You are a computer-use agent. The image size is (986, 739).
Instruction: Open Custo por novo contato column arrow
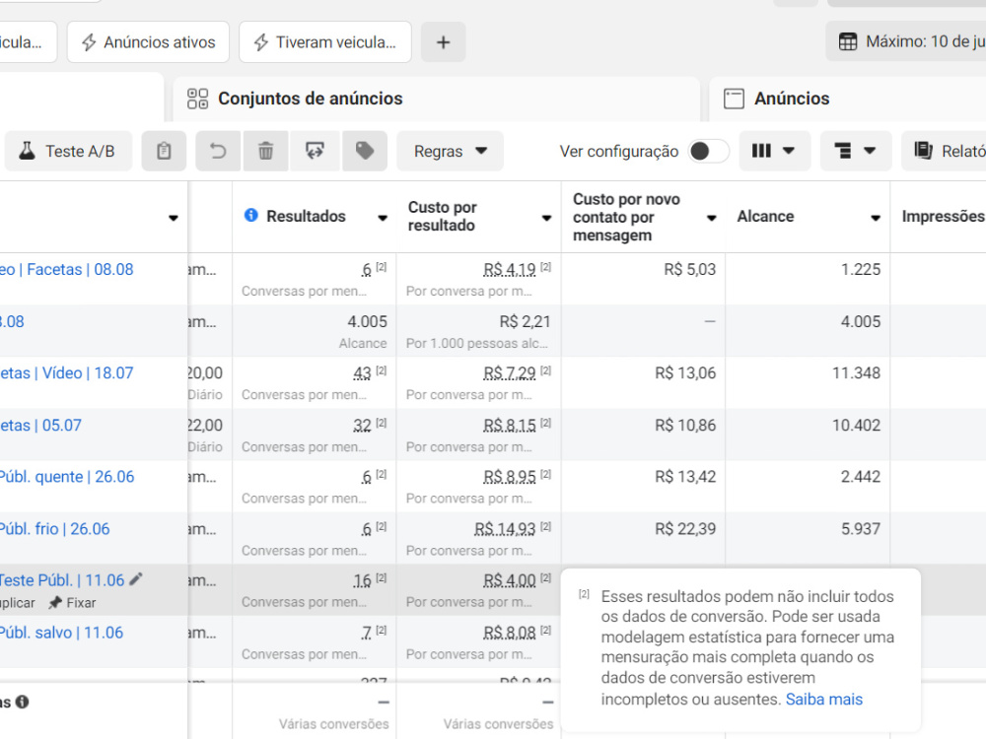(711, 218)
